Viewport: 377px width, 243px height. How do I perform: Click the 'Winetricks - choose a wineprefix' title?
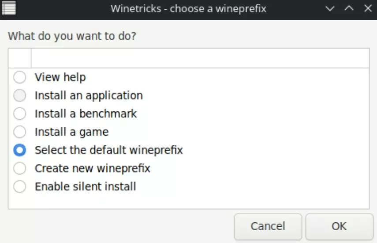coord(188,8)
